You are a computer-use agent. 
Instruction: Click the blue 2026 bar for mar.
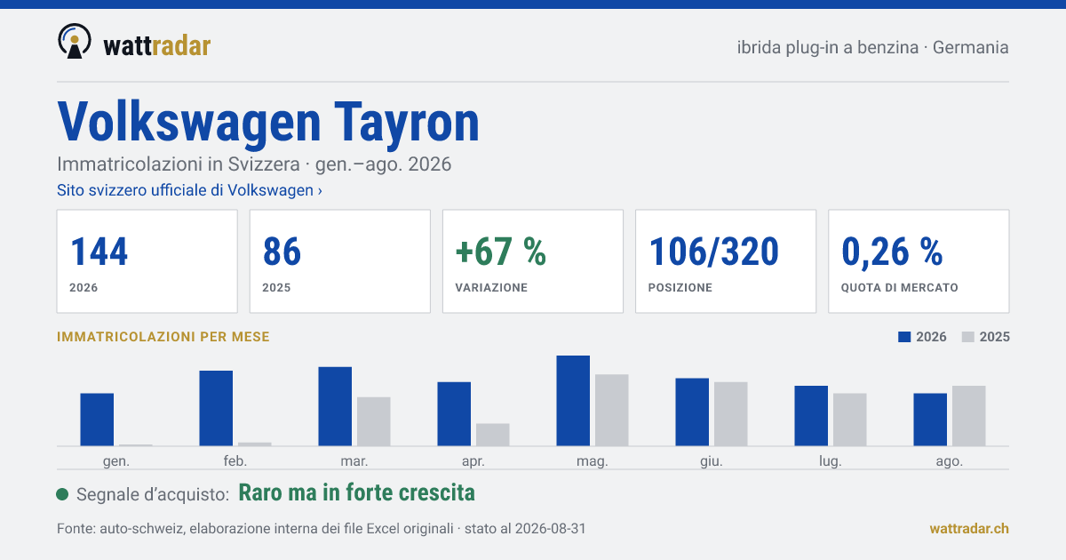(x=335, y=406)
